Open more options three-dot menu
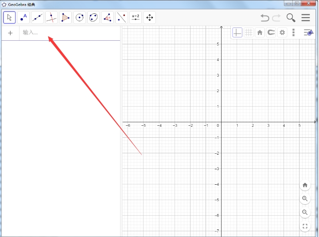This screenshot has width=319, height=237. tap(293, 32)
